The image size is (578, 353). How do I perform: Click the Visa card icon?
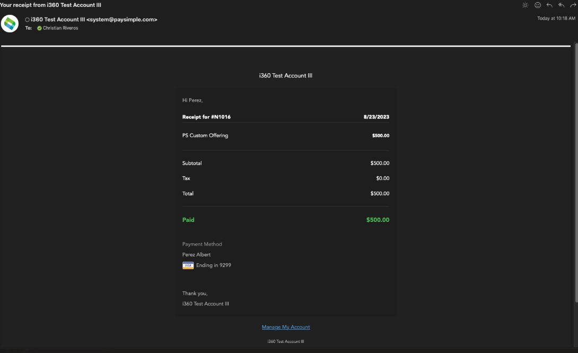coord(188,265)
